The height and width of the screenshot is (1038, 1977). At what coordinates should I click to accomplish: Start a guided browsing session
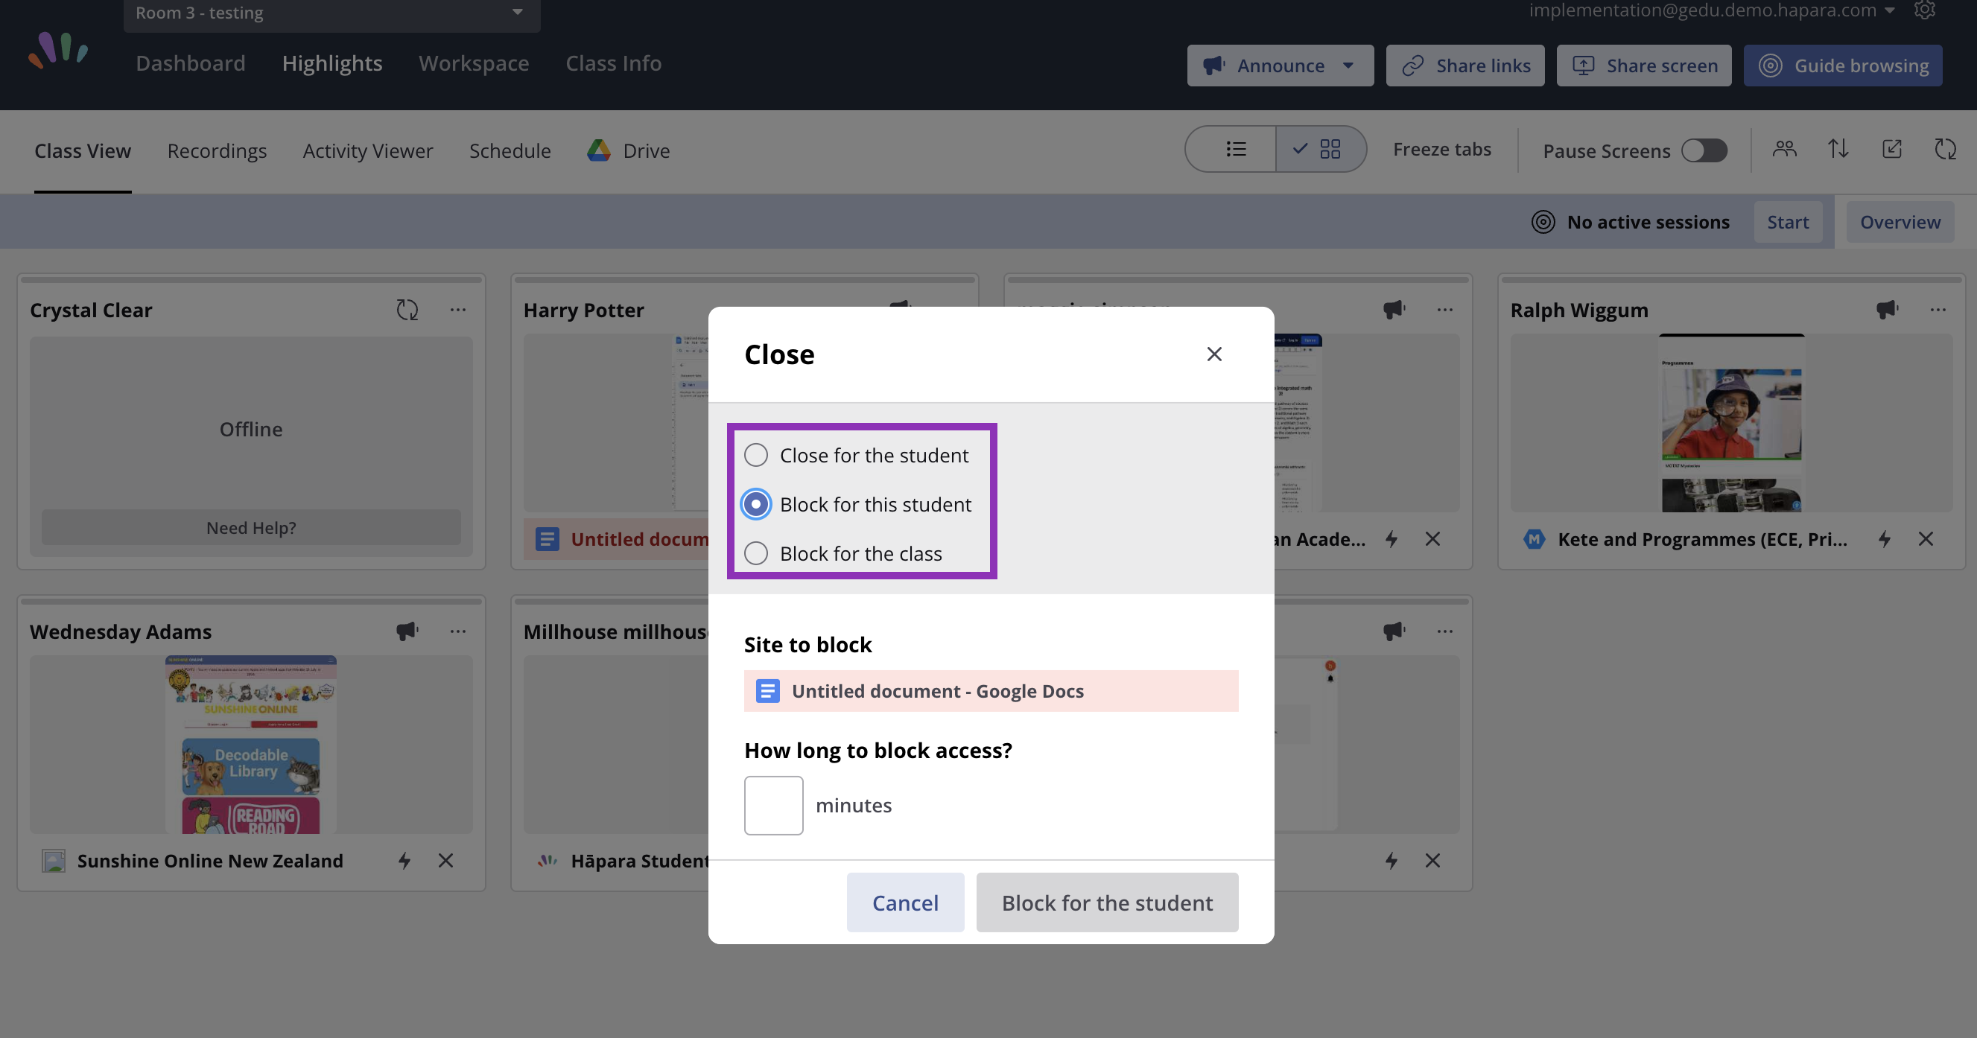1788,222
